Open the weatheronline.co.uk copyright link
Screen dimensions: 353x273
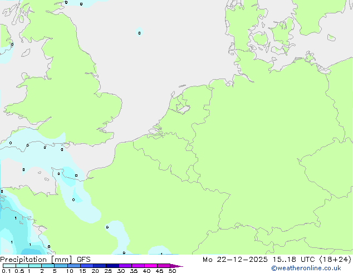pos(306,268)
